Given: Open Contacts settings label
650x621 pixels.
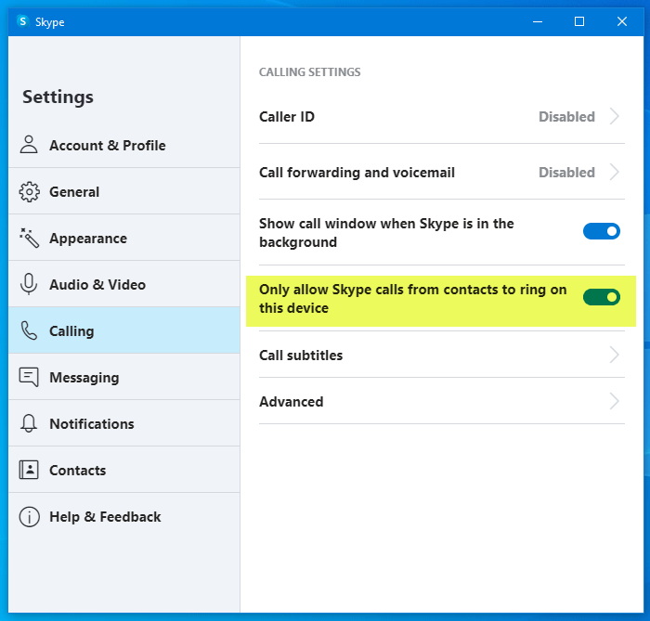Looking at the screenshot, I should (77, 471).
